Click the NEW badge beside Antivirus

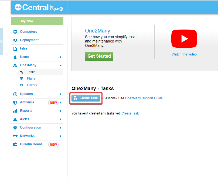(53, 103)
